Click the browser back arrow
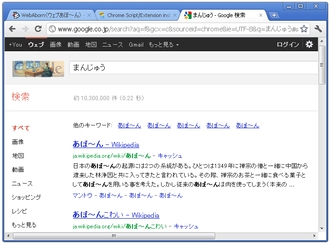The image size is (331, 244). pos(12,29)
